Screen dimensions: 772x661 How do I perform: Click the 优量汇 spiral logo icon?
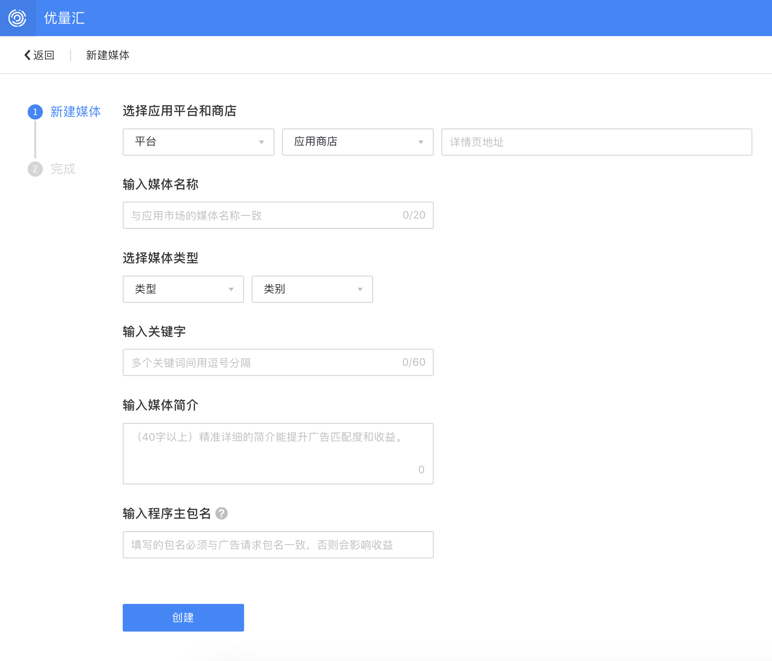coord(17,18)
